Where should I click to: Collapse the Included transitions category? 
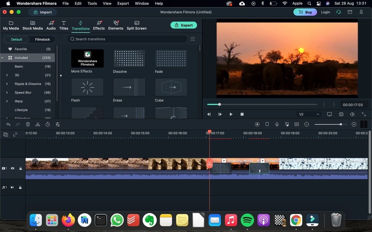point(2,58)
